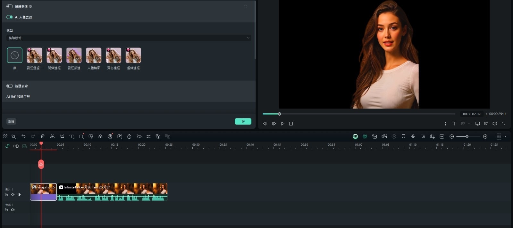The height and width of the screenshot is (228, 513).
Task: Click the undo arrow icon
Action: click(23, 136)
